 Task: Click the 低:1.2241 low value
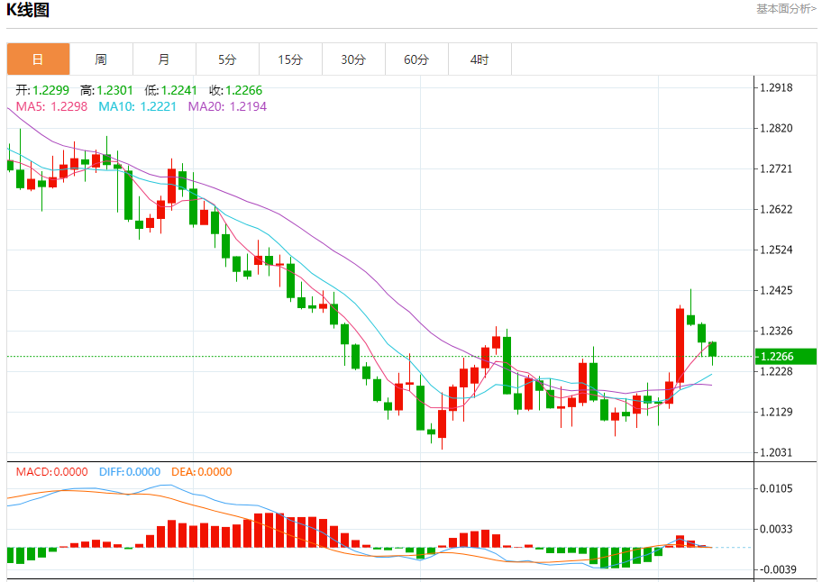coord(170,90)
